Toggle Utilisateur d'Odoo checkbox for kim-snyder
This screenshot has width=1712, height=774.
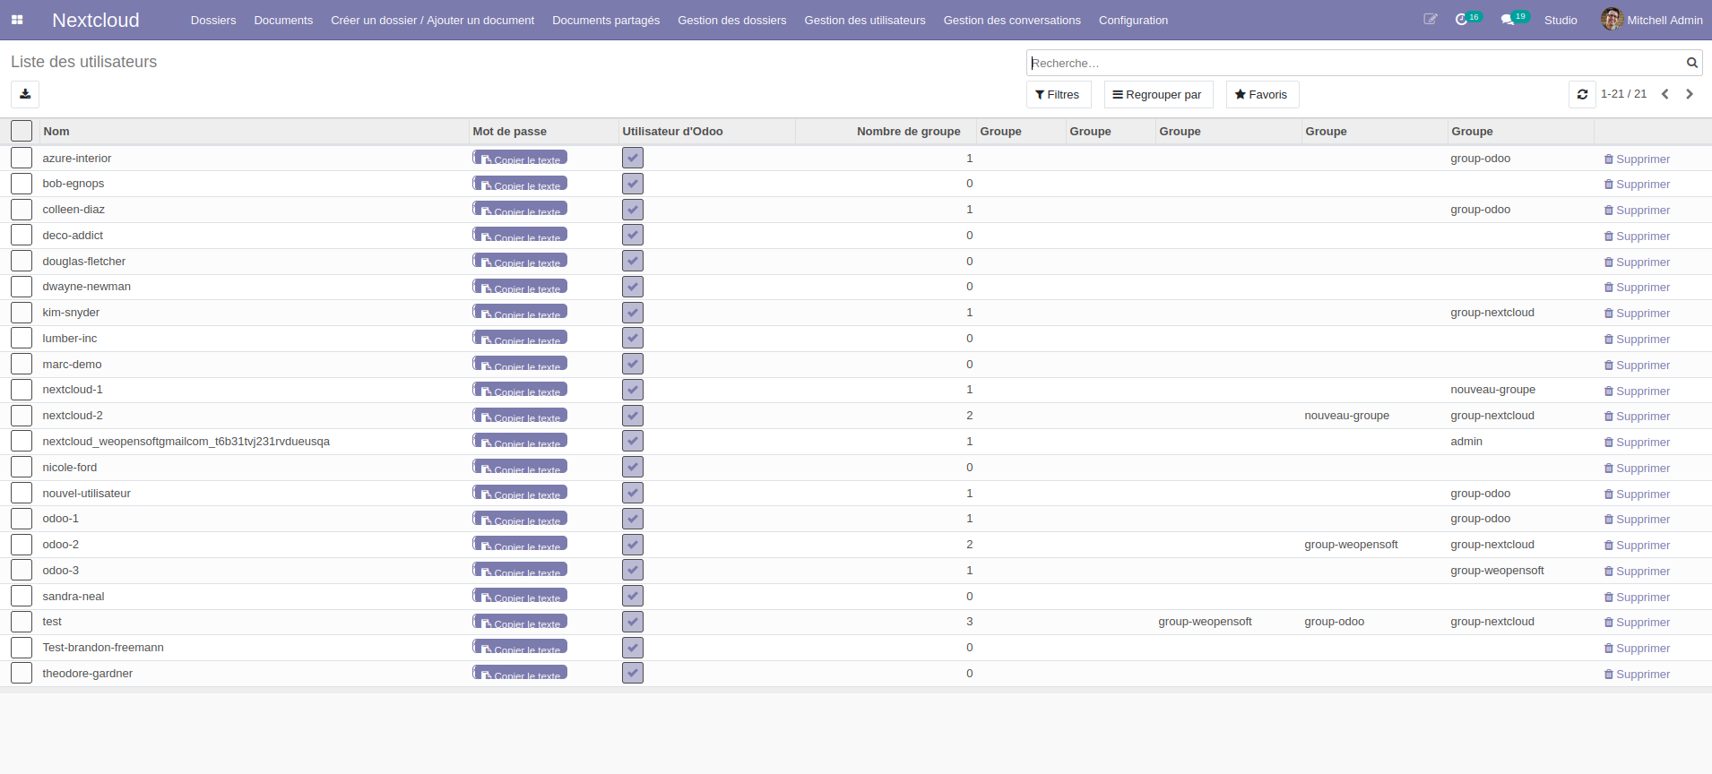(633, 313)
